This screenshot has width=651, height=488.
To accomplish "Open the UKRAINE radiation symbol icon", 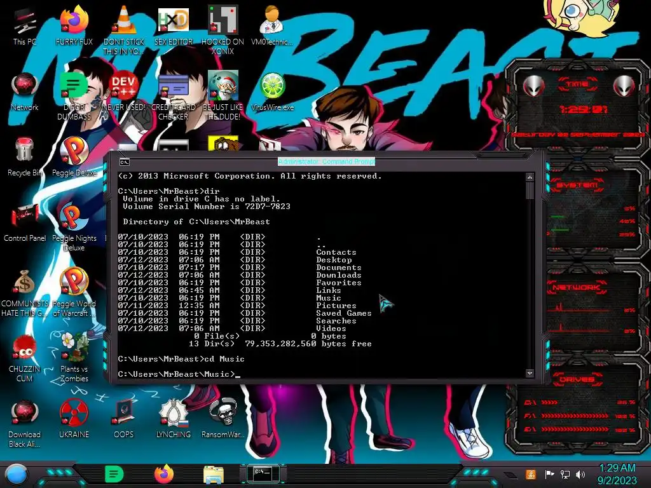I will 74,419.
